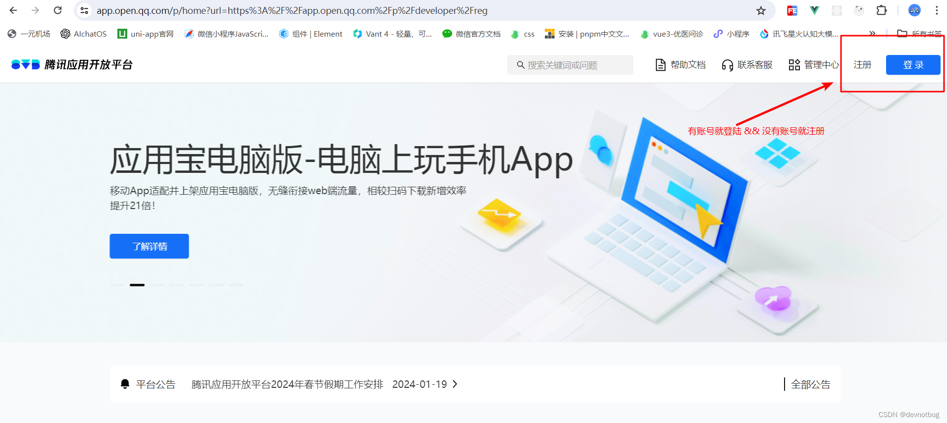
Task: Click the browser forward arrow
Action: point(35,10)
